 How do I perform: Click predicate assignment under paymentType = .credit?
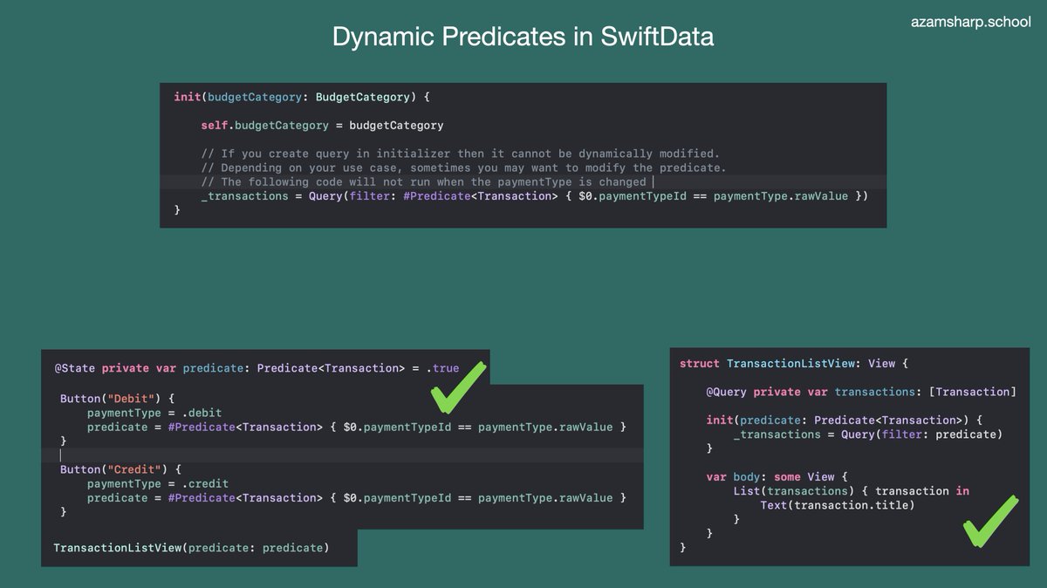(x=356, y=497)
